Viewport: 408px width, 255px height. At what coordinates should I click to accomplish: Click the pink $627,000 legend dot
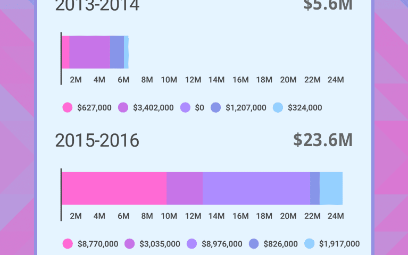click(68, 107)
